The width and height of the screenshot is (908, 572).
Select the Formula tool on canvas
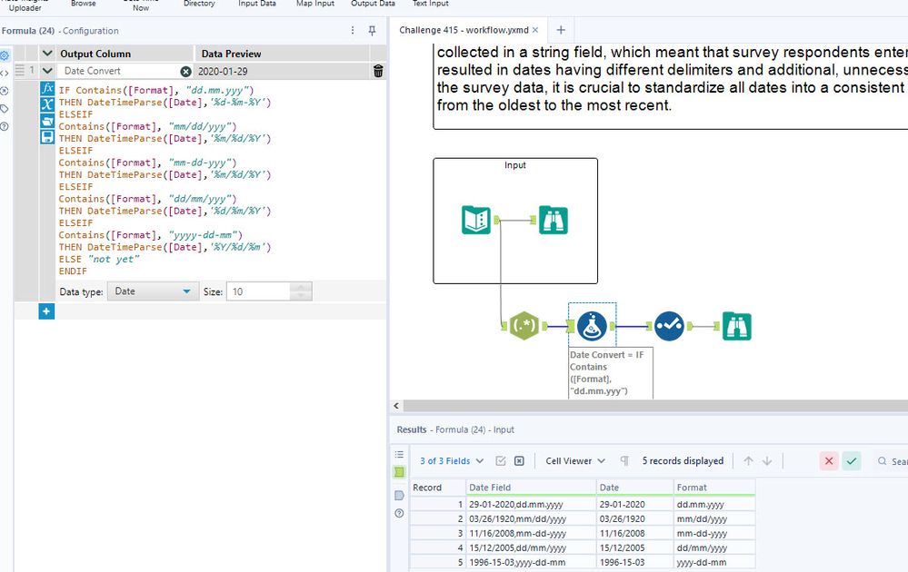coord(592,326)
